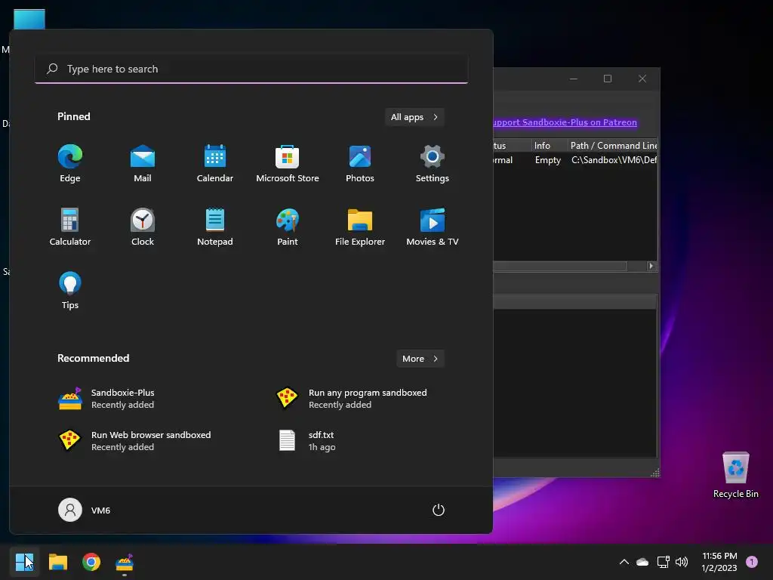Viewport: 773px width, 580px height.
Task: Open network status tray icon
Action: pyautogui.click(x=663, y=562)
